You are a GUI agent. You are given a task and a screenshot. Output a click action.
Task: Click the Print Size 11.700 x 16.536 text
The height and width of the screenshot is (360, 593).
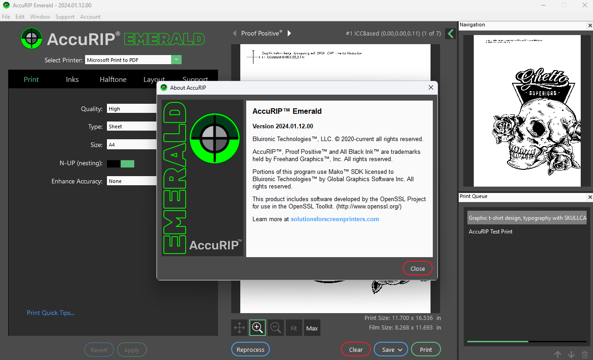(x=403, y=318)
